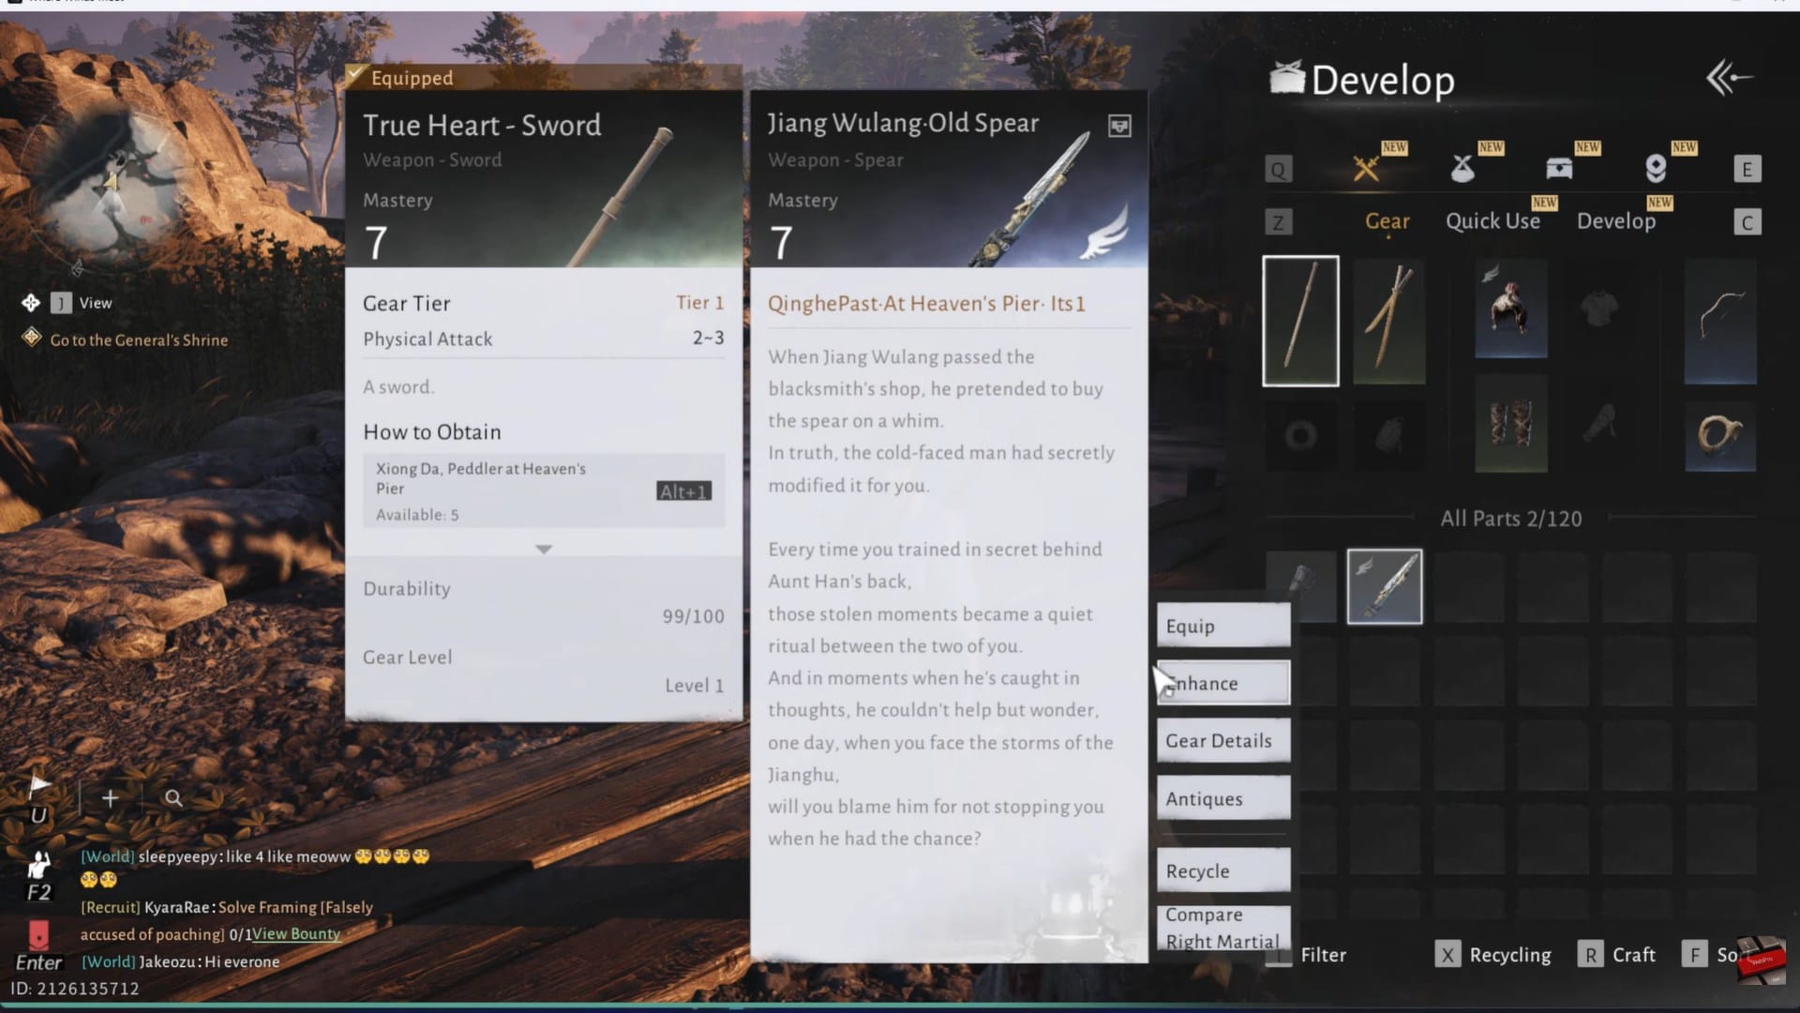Viewport: 1800px width, 1013px height.
Task: Select the Recycle menu option
Action: [1222, 871]
